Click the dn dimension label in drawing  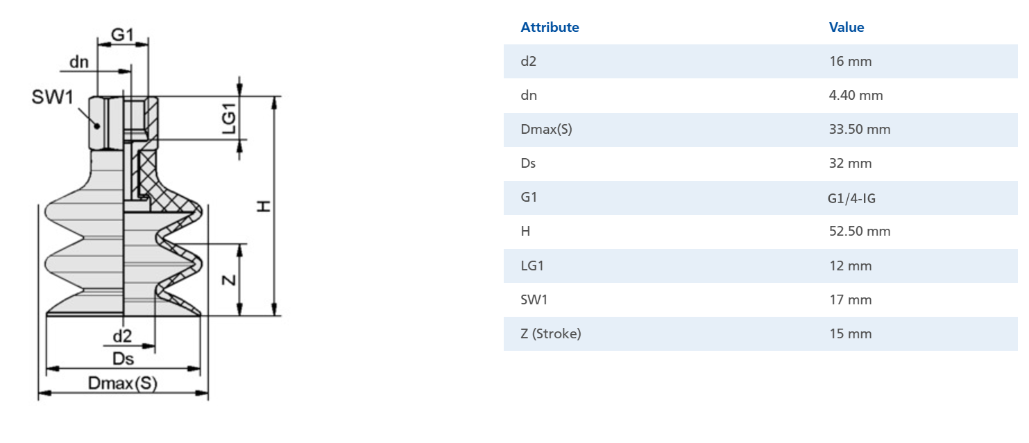click(79, 62)
